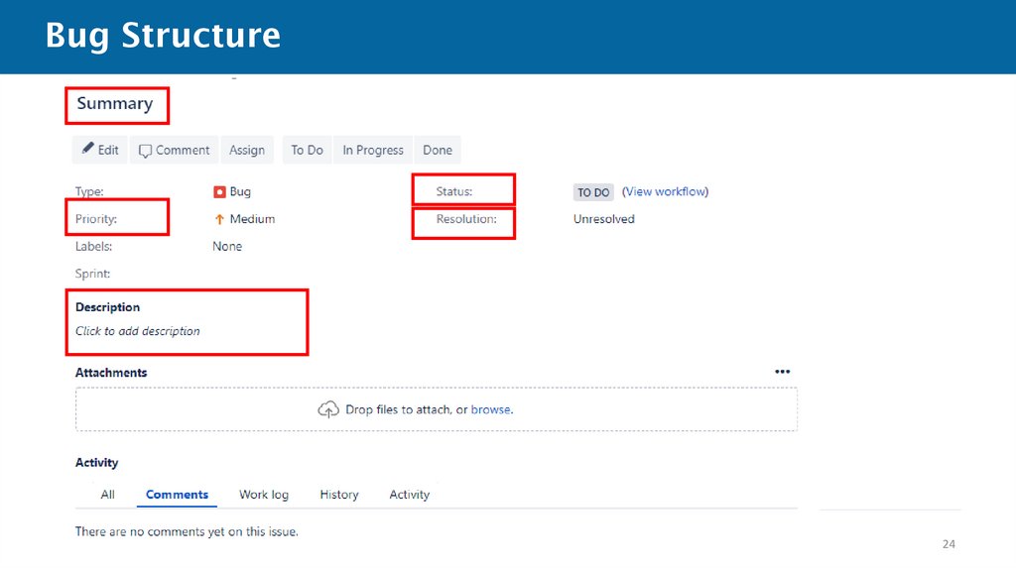Click the Bug type value text
Image resolution: width=1016 pixels, height=569 pixels.
[x=240, y=191]
